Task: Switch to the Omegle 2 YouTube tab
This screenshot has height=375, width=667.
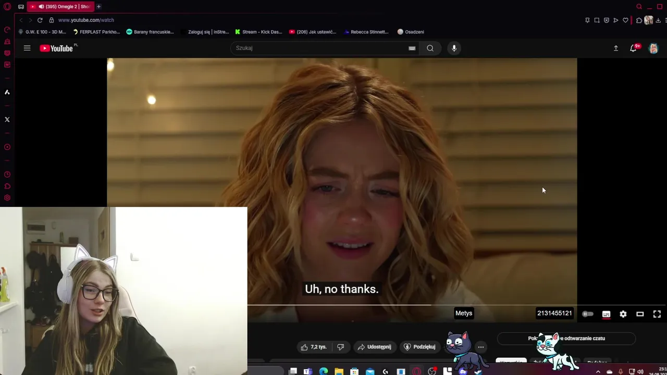Action: pyautogui.click(x=60, y=7)
